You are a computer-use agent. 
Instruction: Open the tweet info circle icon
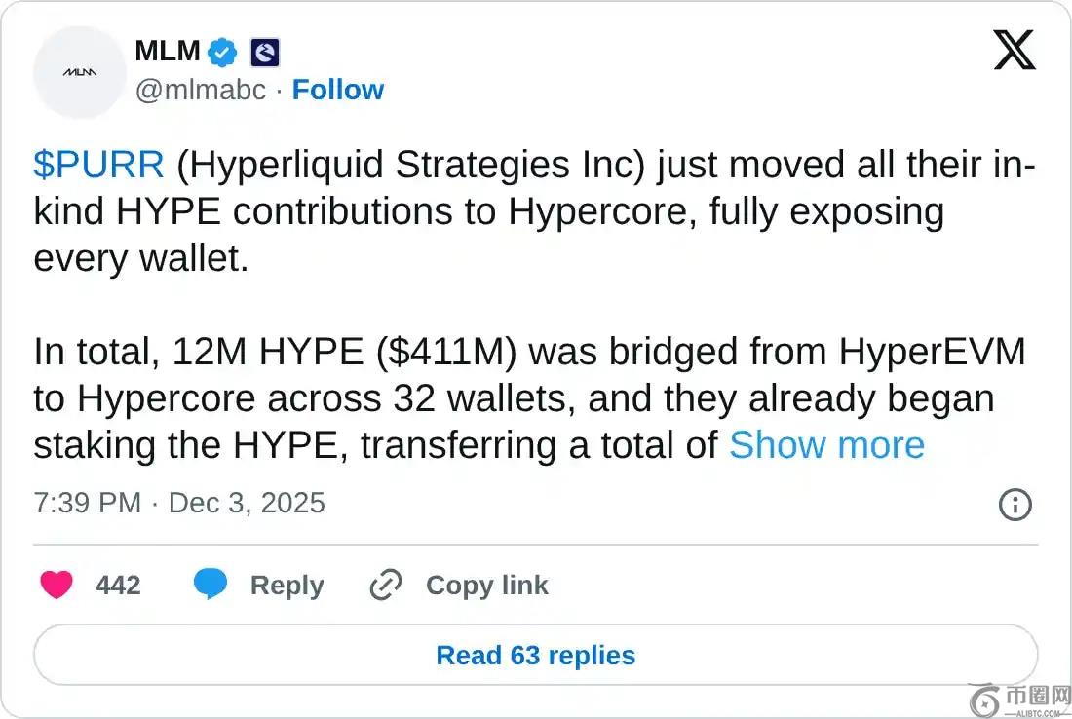pyautogui.click(x=1015, y=504)
